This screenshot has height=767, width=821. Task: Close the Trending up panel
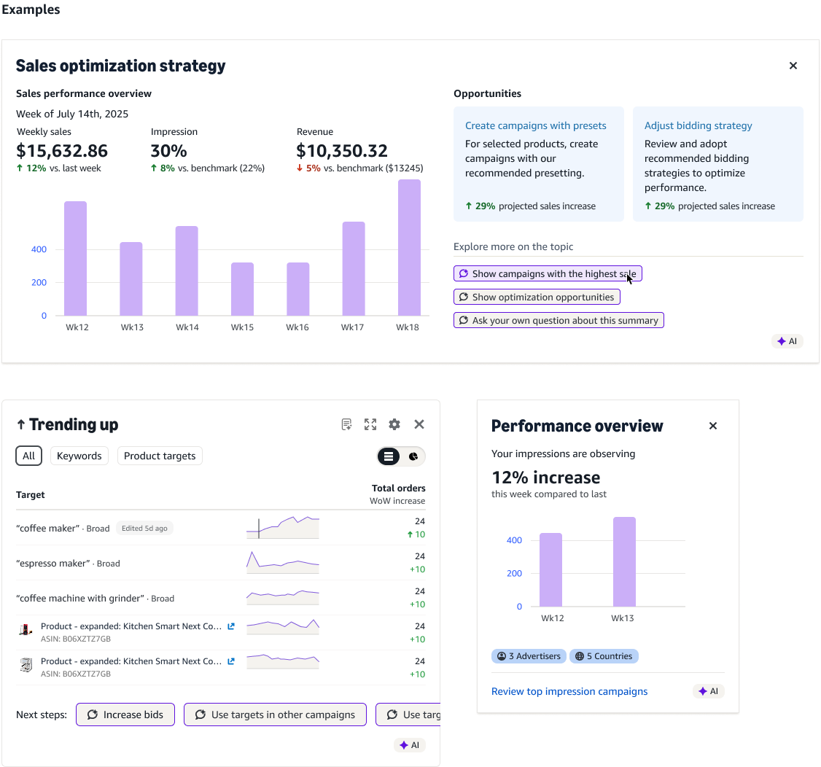click(419, 424)
